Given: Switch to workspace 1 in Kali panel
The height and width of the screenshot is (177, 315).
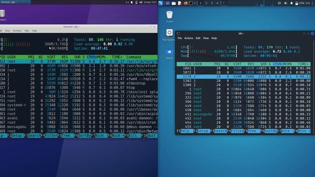Looking at the screenshot, I should pyautogui.click(x=200, y=3).
